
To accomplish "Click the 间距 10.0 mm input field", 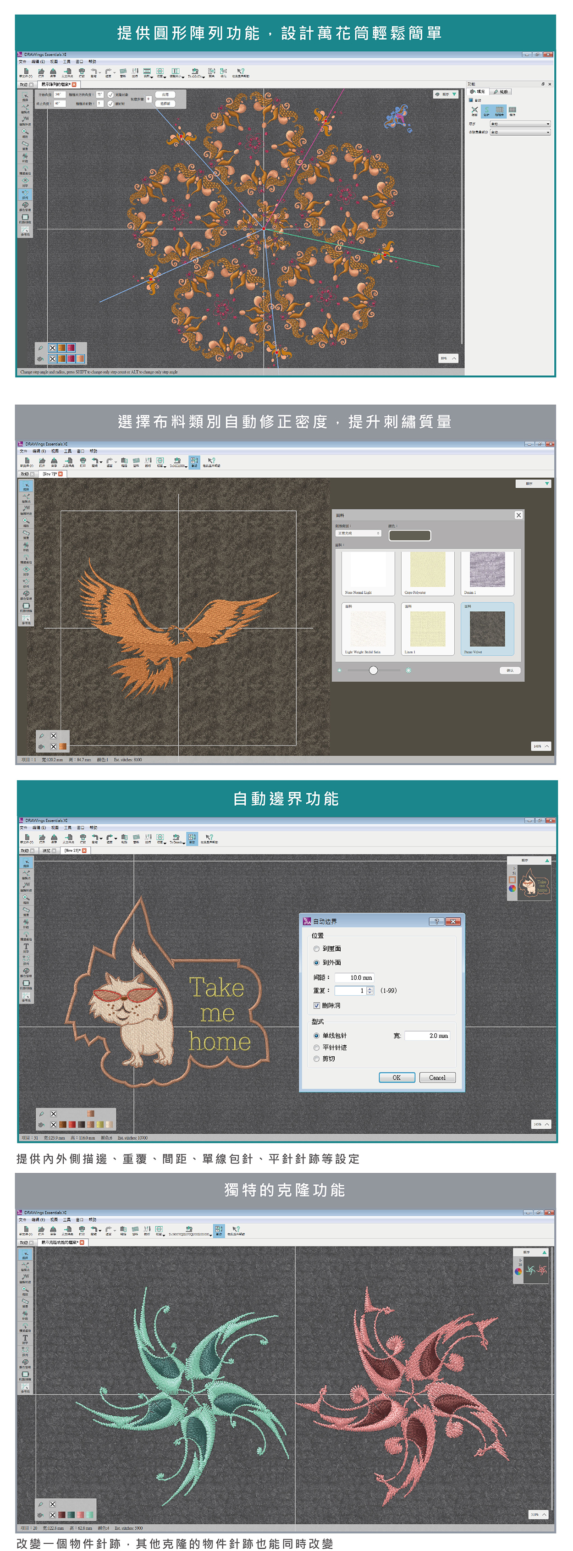I will coord(354,978).
